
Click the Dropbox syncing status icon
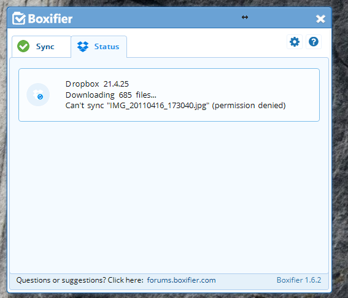[x=38, y=95]
